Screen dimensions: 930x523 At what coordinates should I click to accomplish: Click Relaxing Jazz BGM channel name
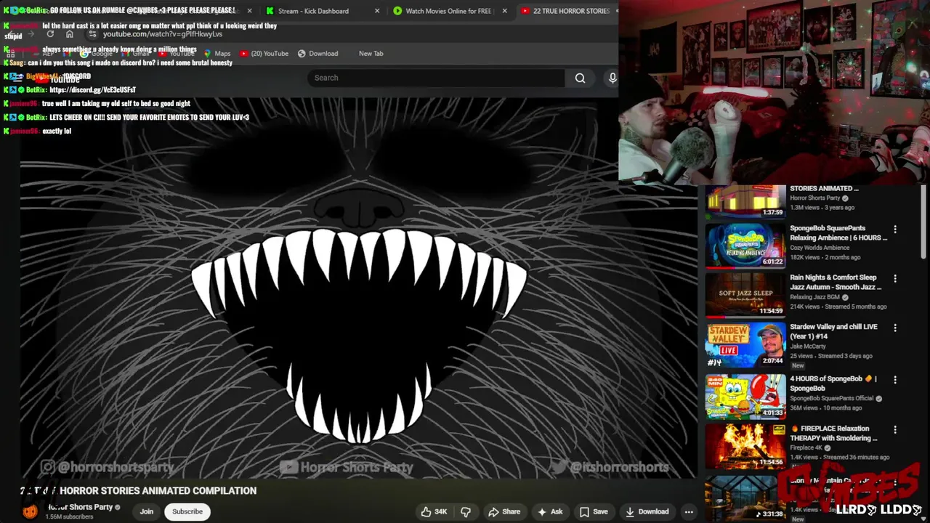click(814, 297)
